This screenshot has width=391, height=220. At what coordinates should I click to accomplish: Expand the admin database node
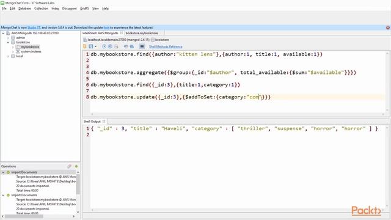tap(8, 38)
